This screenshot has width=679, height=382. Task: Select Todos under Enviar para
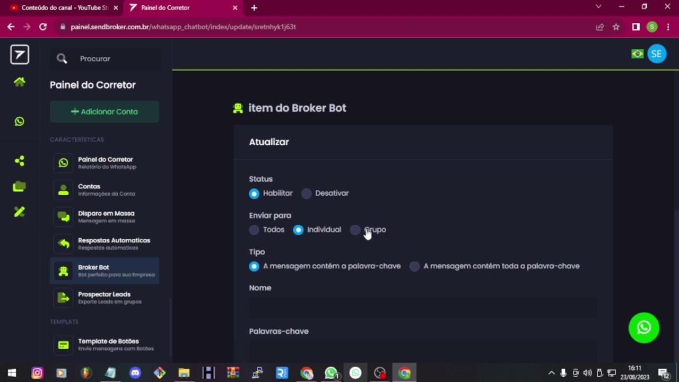pos(254,230)
